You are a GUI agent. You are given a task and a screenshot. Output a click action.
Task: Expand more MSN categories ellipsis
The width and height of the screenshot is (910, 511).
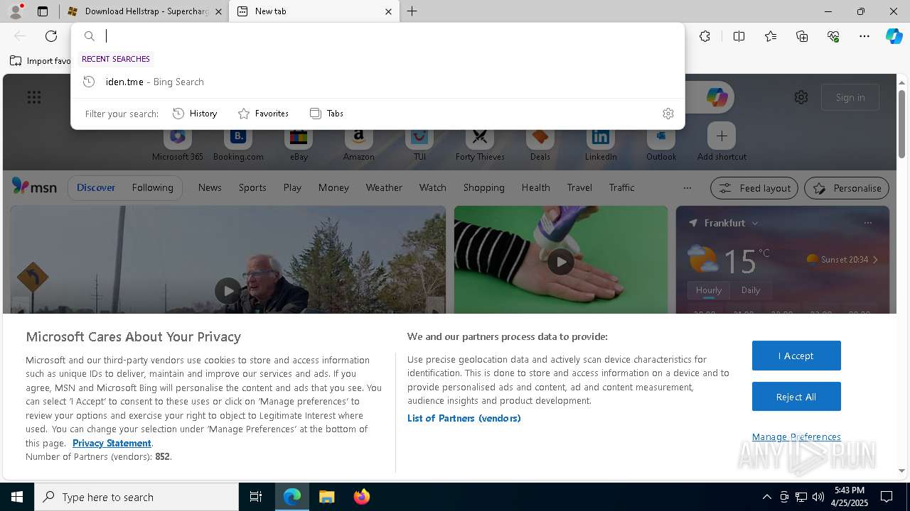point(687,188)
